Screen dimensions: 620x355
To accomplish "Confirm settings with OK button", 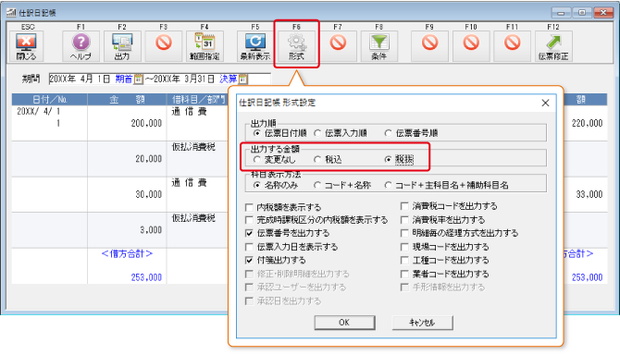I will (x=344, y=323).
